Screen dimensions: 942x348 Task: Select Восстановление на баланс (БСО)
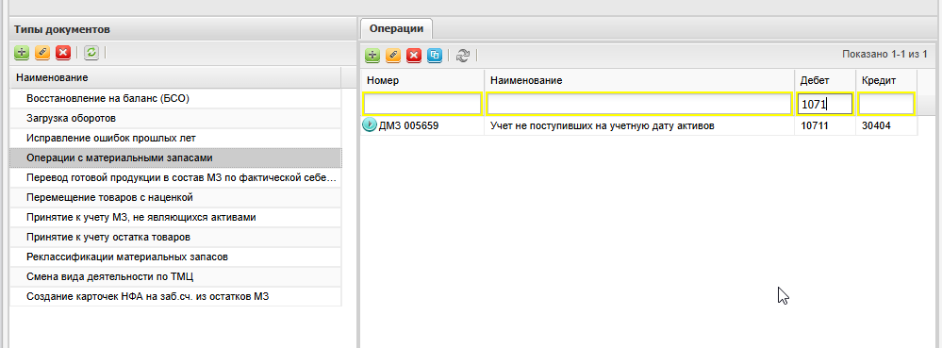175,99
